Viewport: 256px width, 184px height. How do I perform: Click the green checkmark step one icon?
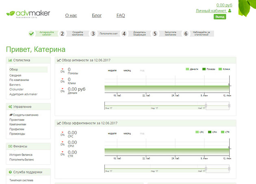coord(31,34)
